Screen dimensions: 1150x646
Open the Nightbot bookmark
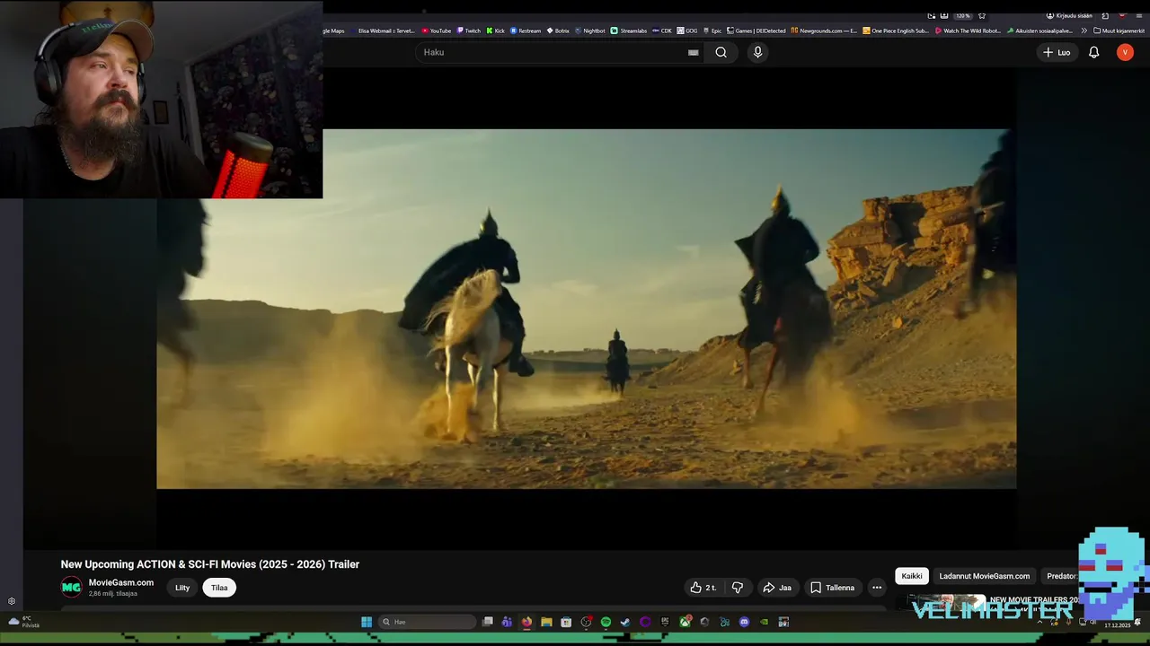(590, 31)
